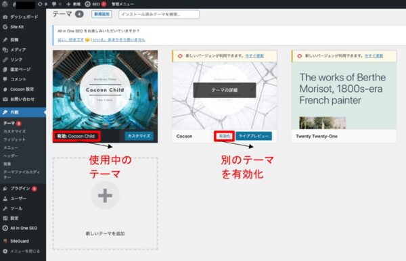Click the 新規追加 button
Viewport: 406px width, 261px height.
tap(101, 14)
